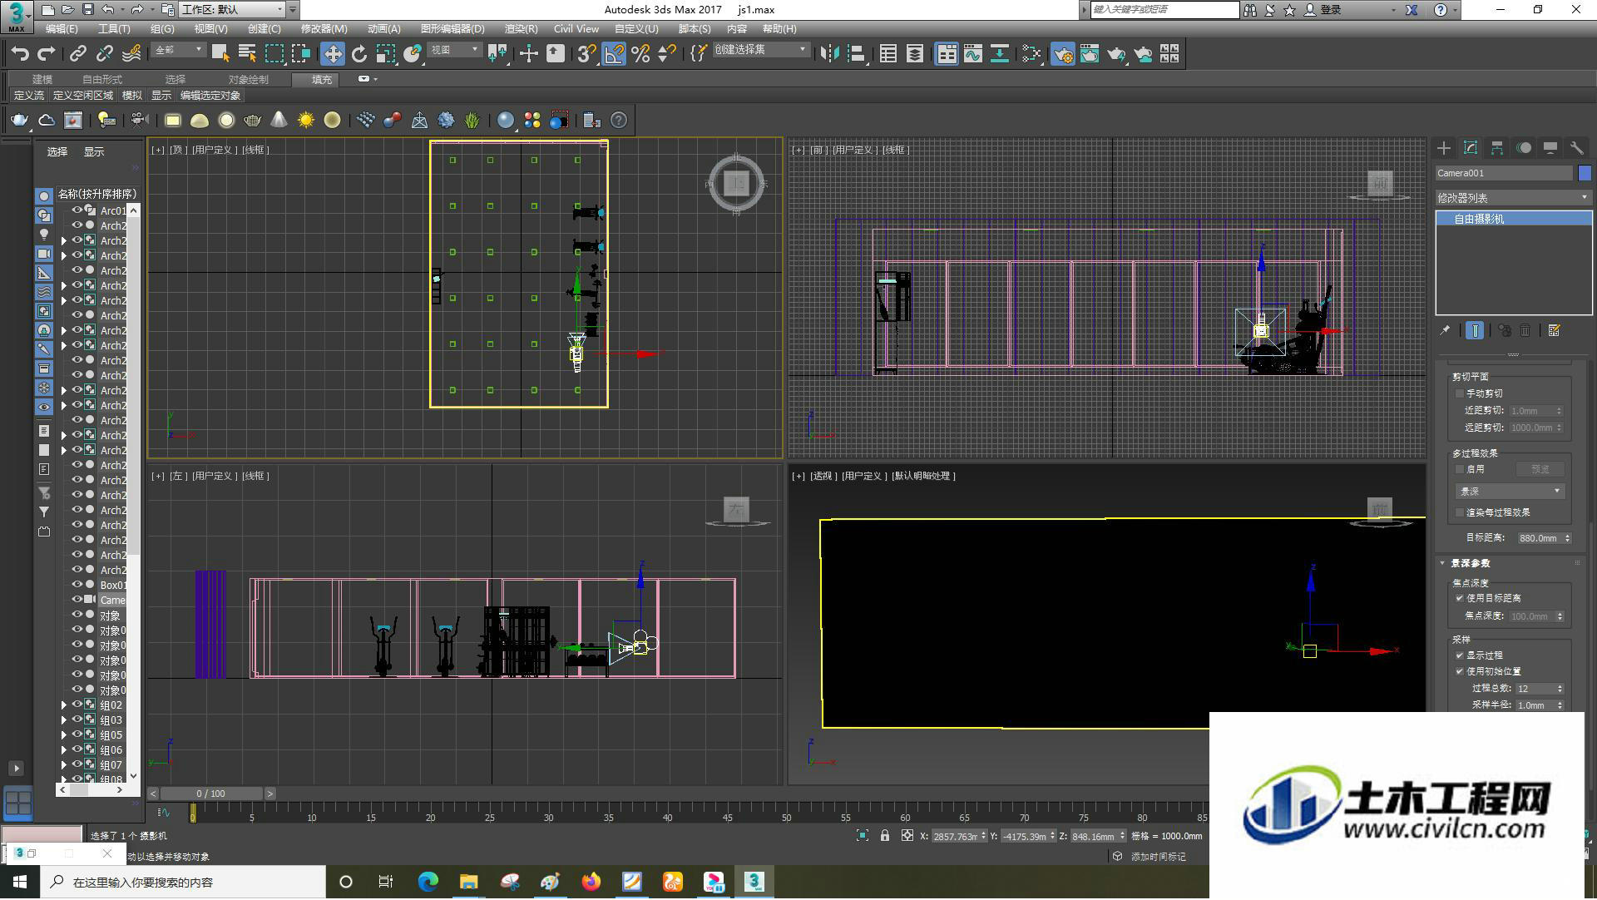1597x900 pixels.
Task: Open the 编辑(E) menu
Action: pos(62,28)
